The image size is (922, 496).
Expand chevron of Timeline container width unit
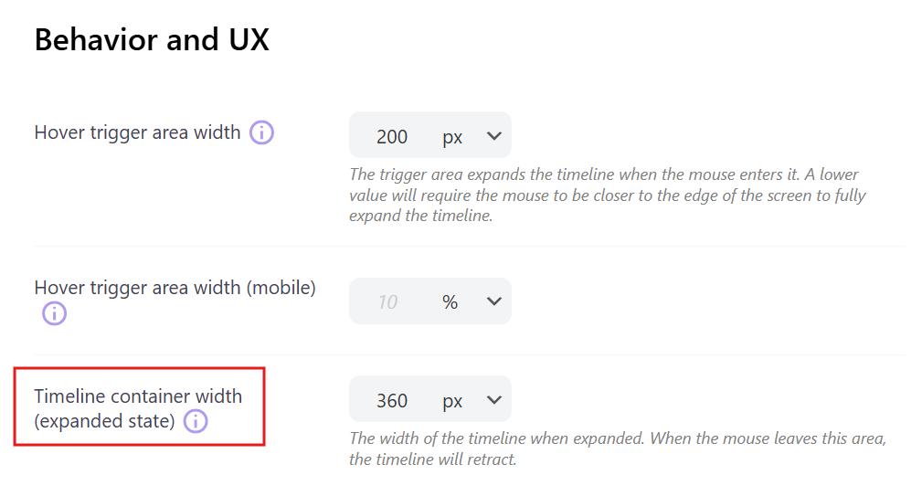coord(494,400)
